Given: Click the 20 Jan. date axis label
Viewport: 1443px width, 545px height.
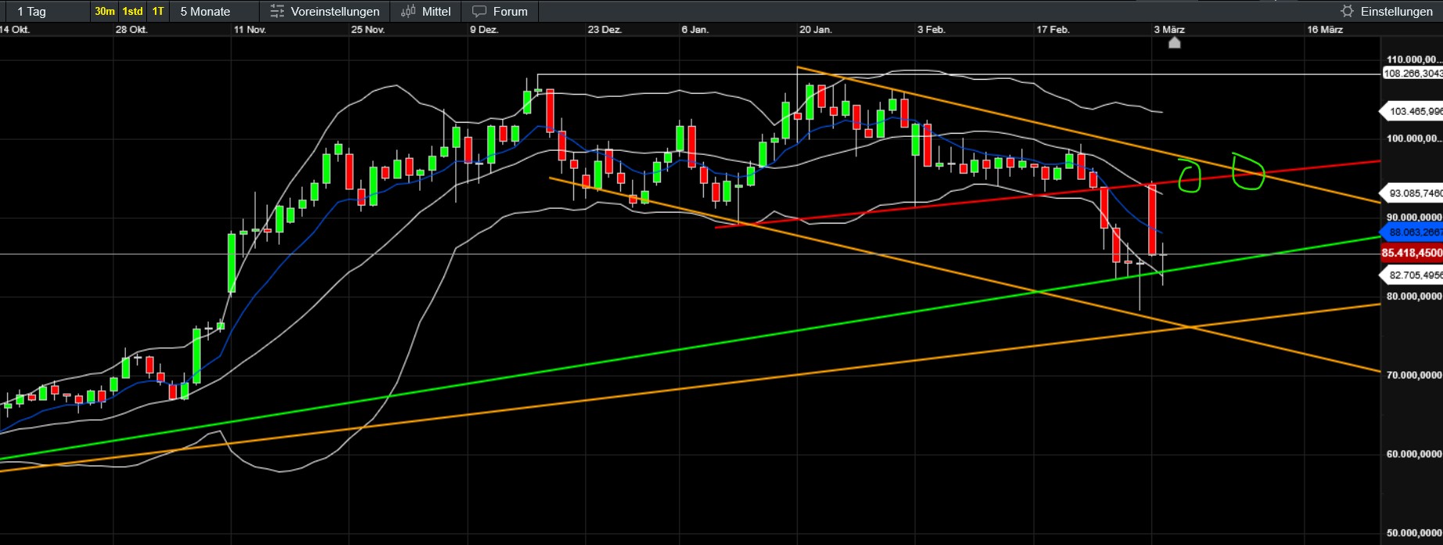Looking at the screenshot, I should tap(816, 30).
